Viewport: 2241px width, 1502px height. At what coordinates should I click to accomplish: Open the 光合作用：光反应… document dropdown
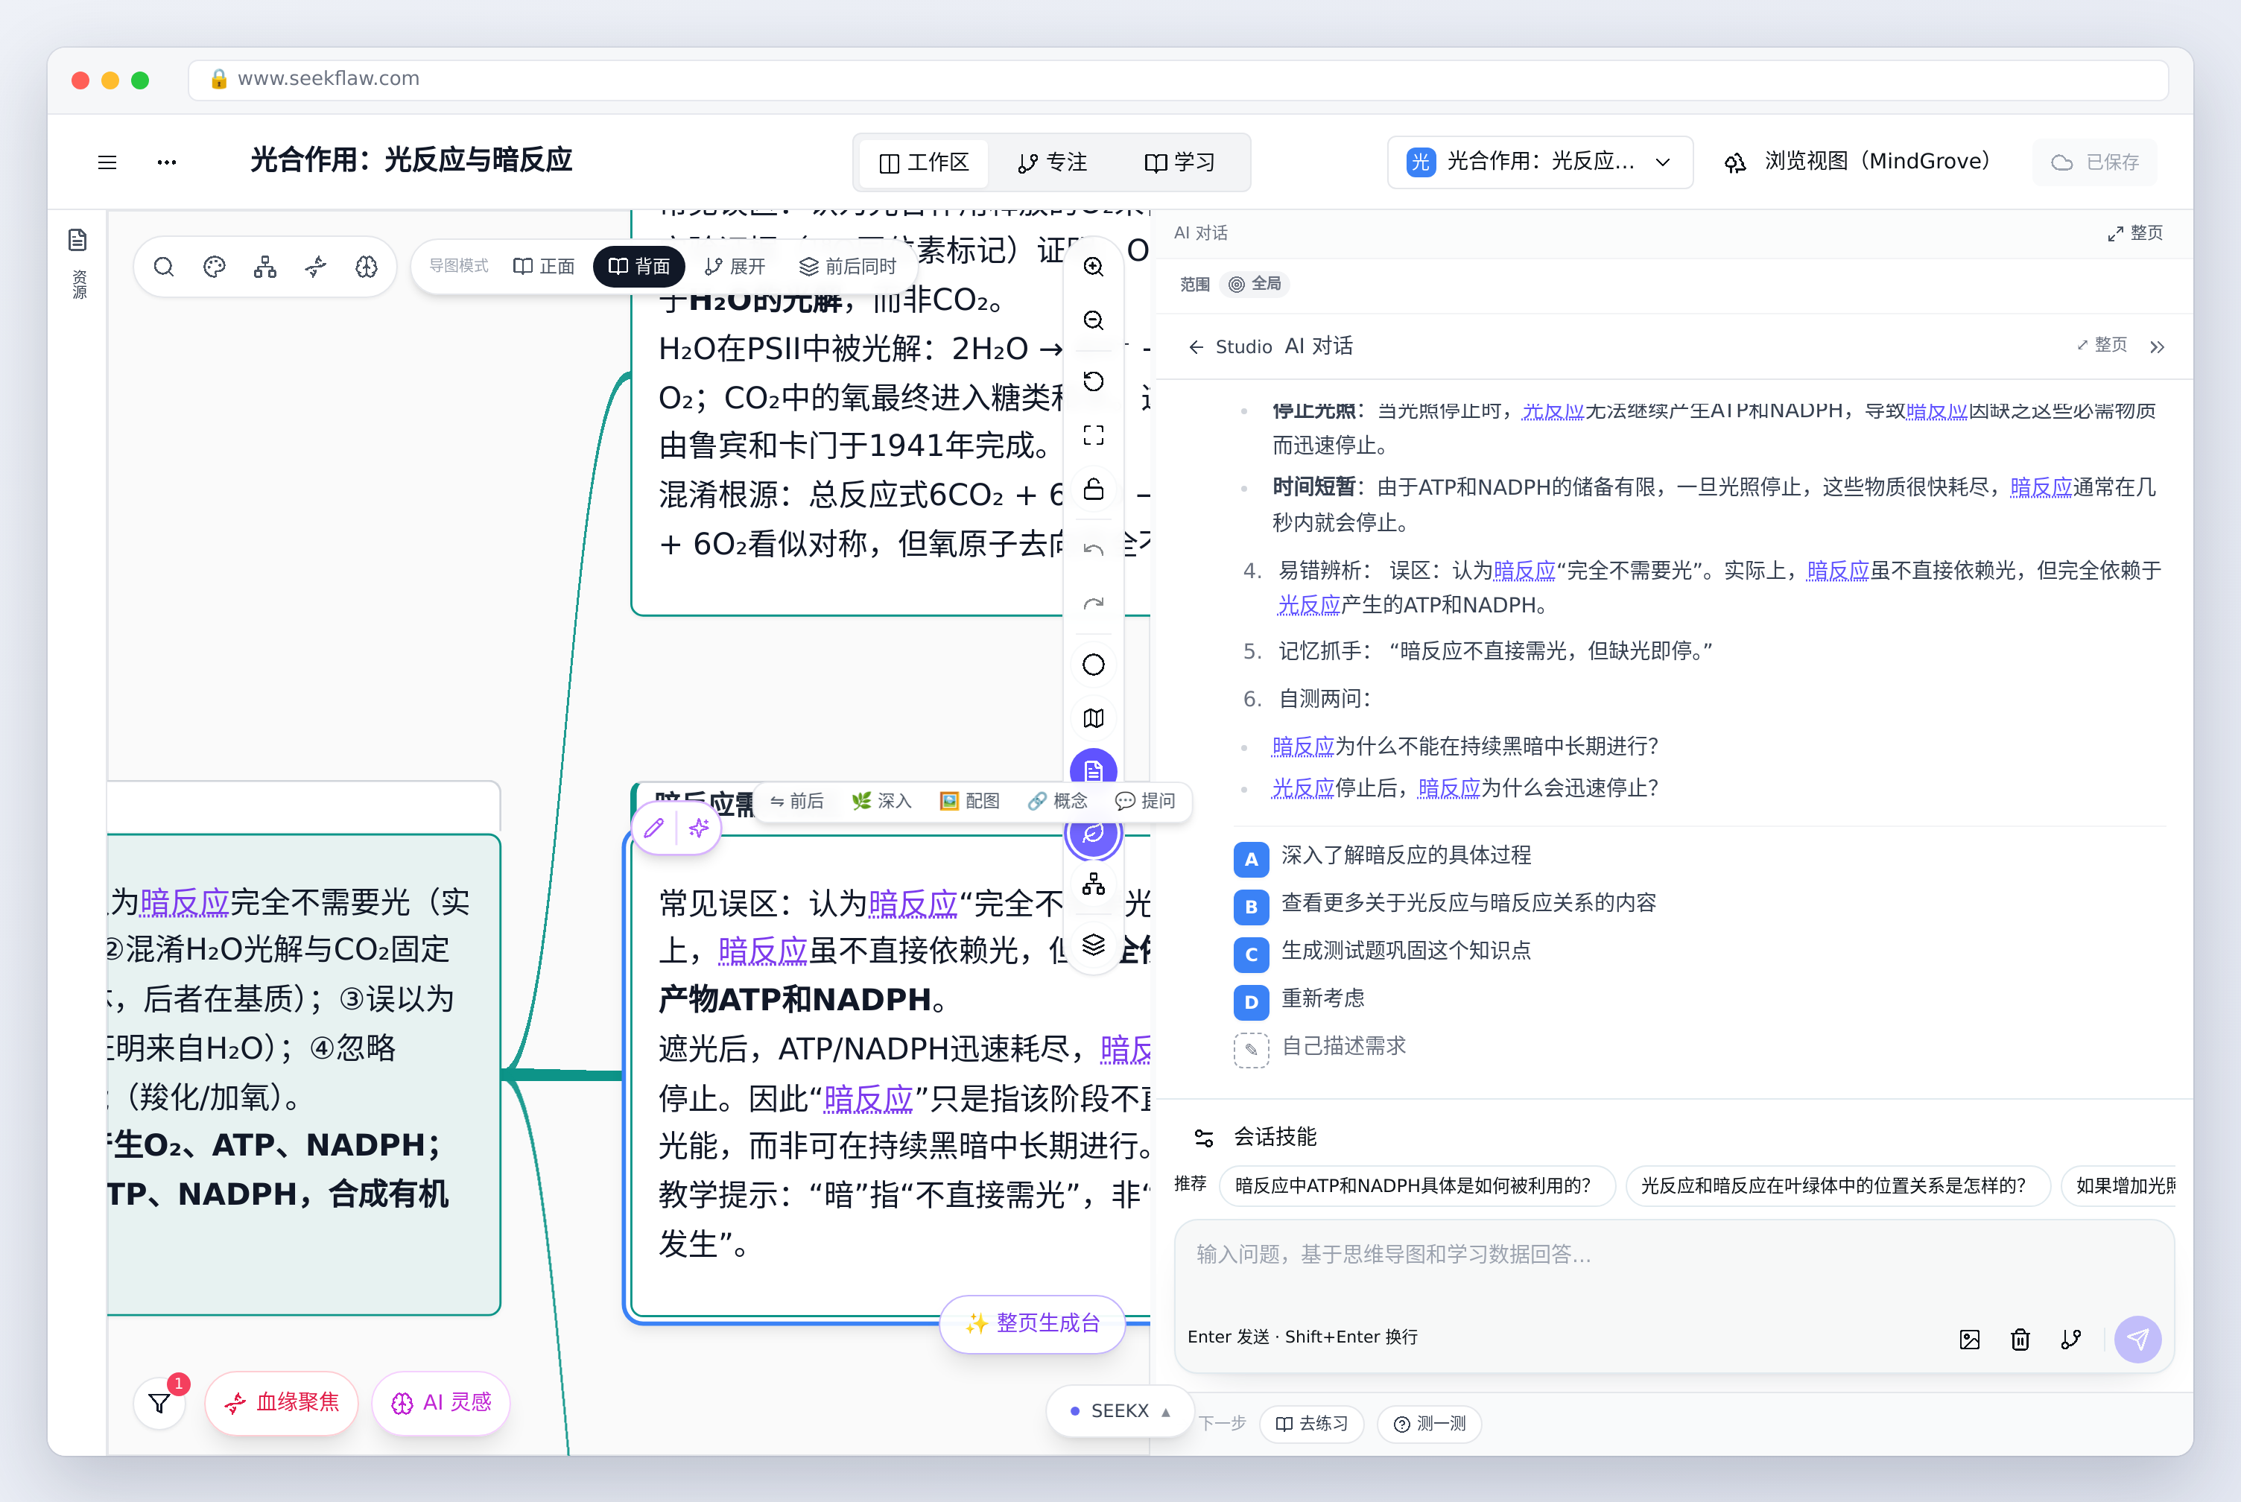tap(1539, 162)
